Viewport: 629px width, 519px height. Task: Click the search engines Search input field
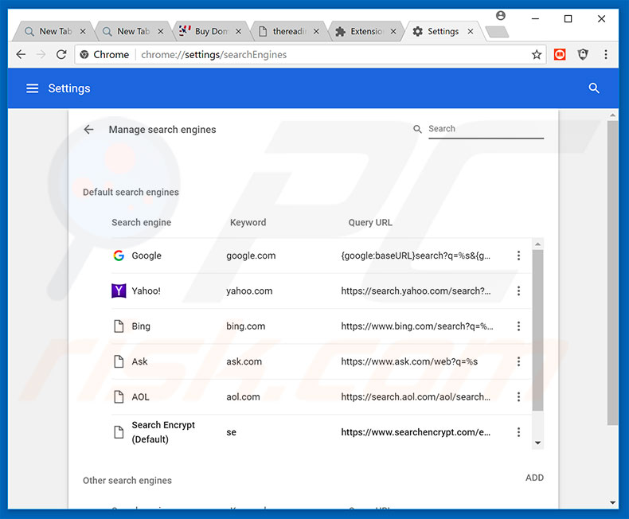pos(486,129)
